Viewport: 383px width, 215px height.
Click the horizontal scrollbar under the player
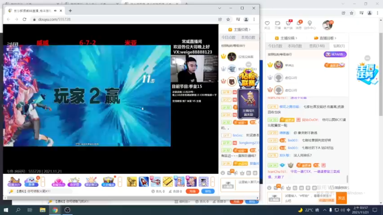click(x=113, y=198)
